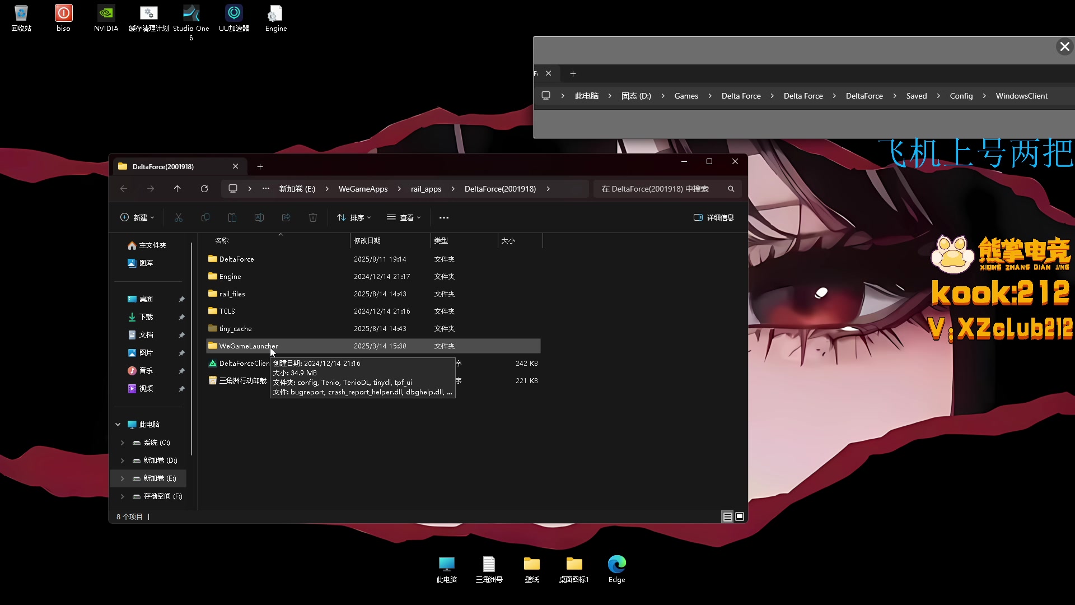Screen dimensions: 1075x605
Task: Go forward in File Explorer
Action: 151,189
